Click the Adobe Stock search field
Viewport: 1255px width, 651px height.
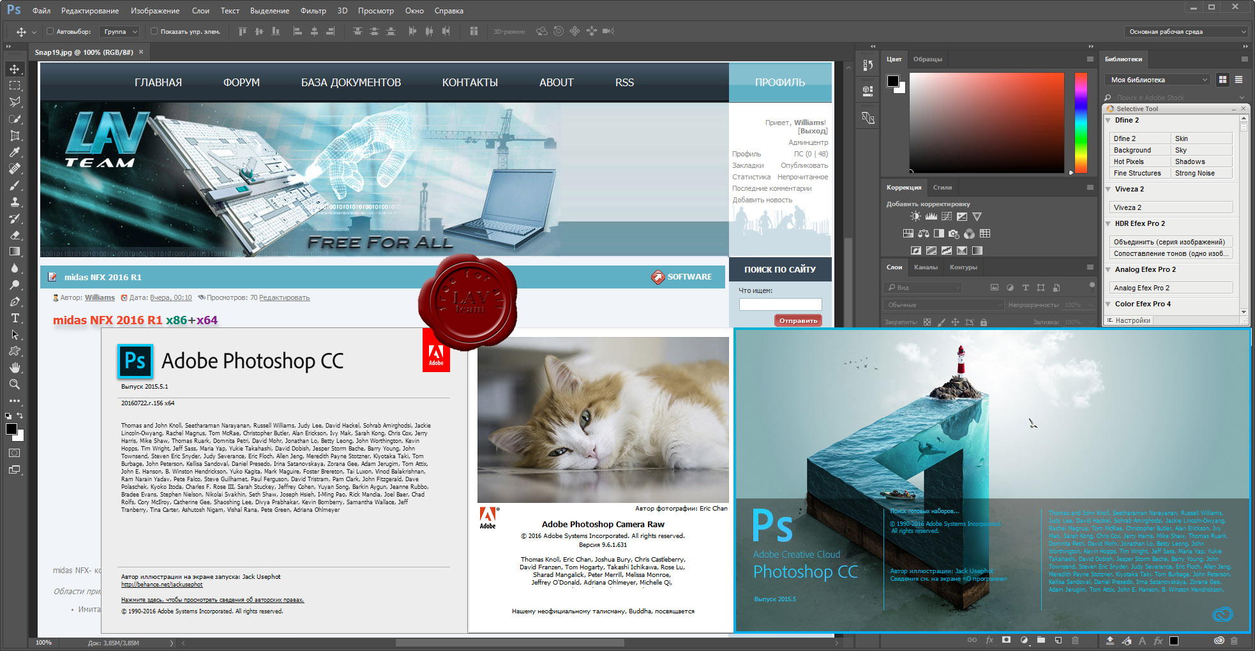click(1175, 98)
